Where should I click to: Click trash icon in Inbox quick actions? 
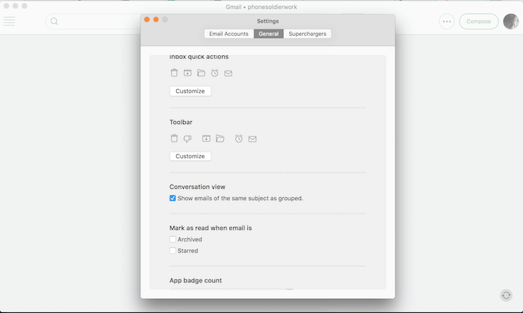coord(174,72)
